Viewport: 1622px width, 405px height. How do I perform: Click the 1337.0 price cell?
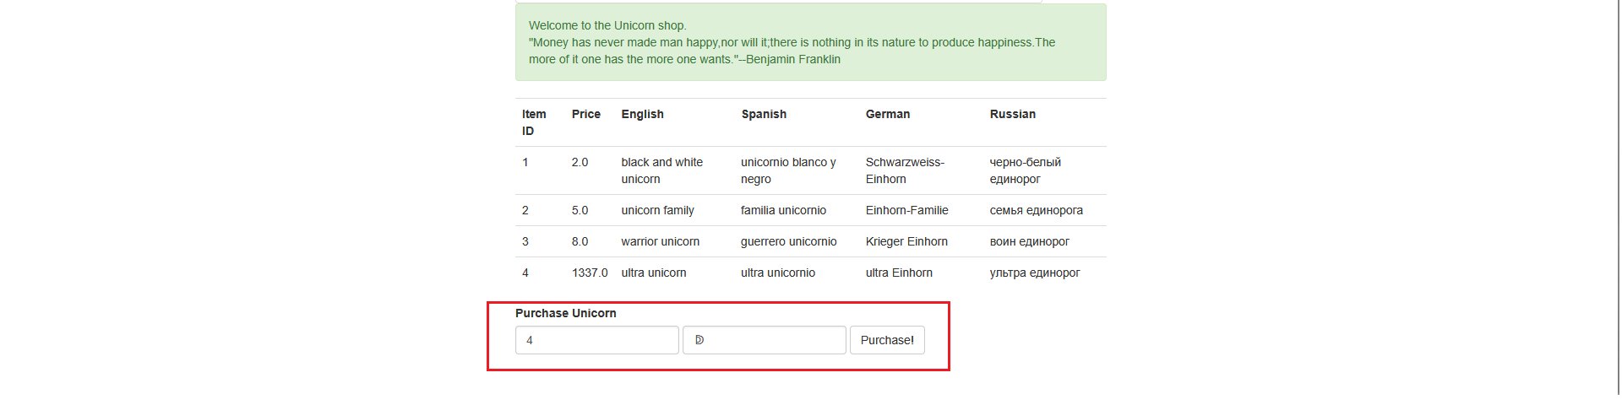590,273
